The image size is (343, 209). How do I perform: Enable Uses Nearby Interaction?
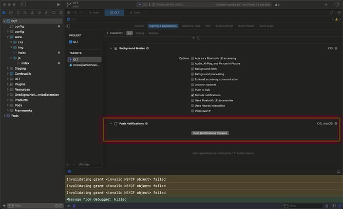pos(192,106)
